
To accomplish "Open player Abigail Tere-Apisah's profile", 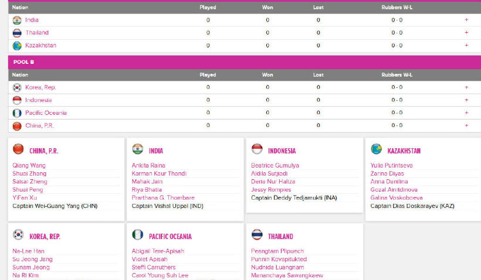I will pos(158,251).
